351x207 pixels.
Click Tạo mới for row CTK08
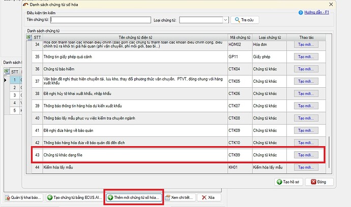coord(306,118)
